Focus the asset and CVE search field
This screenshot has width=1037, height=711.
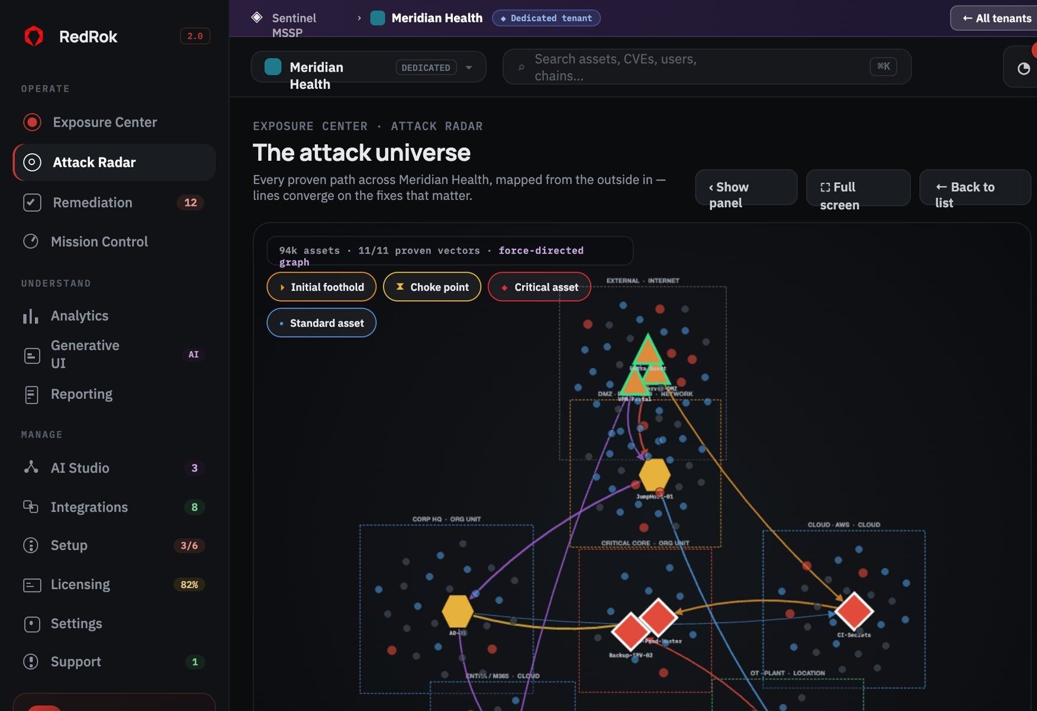click(707, 67)
